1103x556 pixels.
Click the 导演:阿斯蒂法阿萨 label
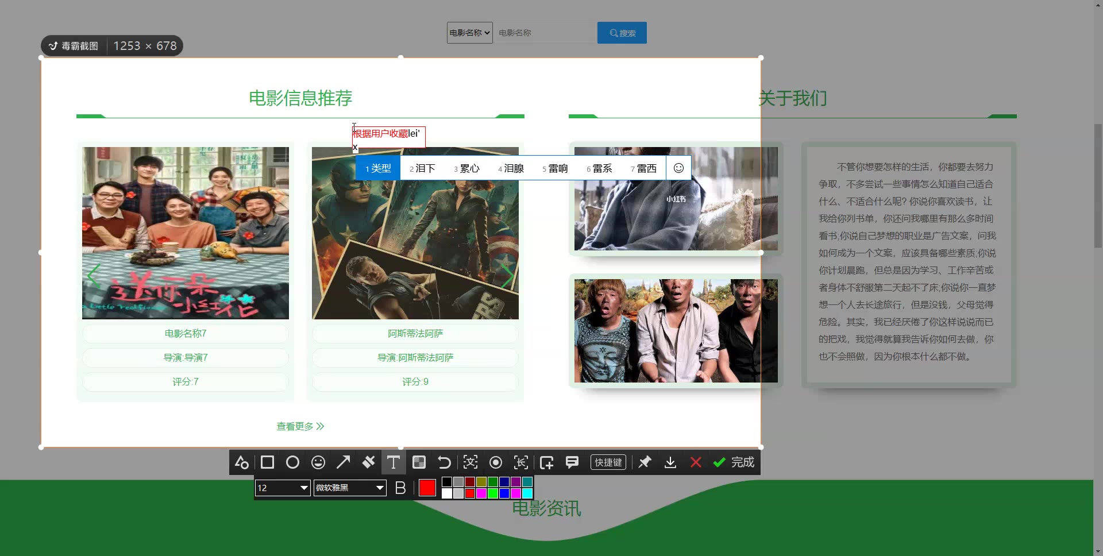(x=415, y=357)
